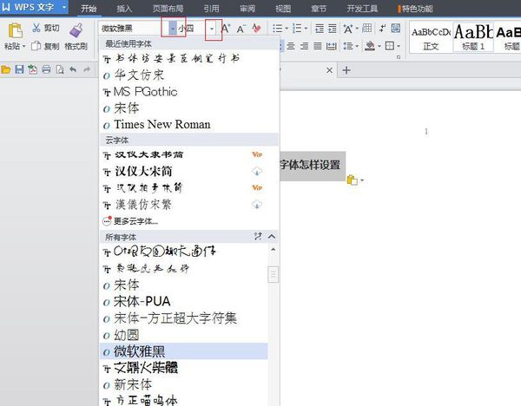521x406 pixels.
Task: Open file with the folder icon
Action: pos(6,69)
